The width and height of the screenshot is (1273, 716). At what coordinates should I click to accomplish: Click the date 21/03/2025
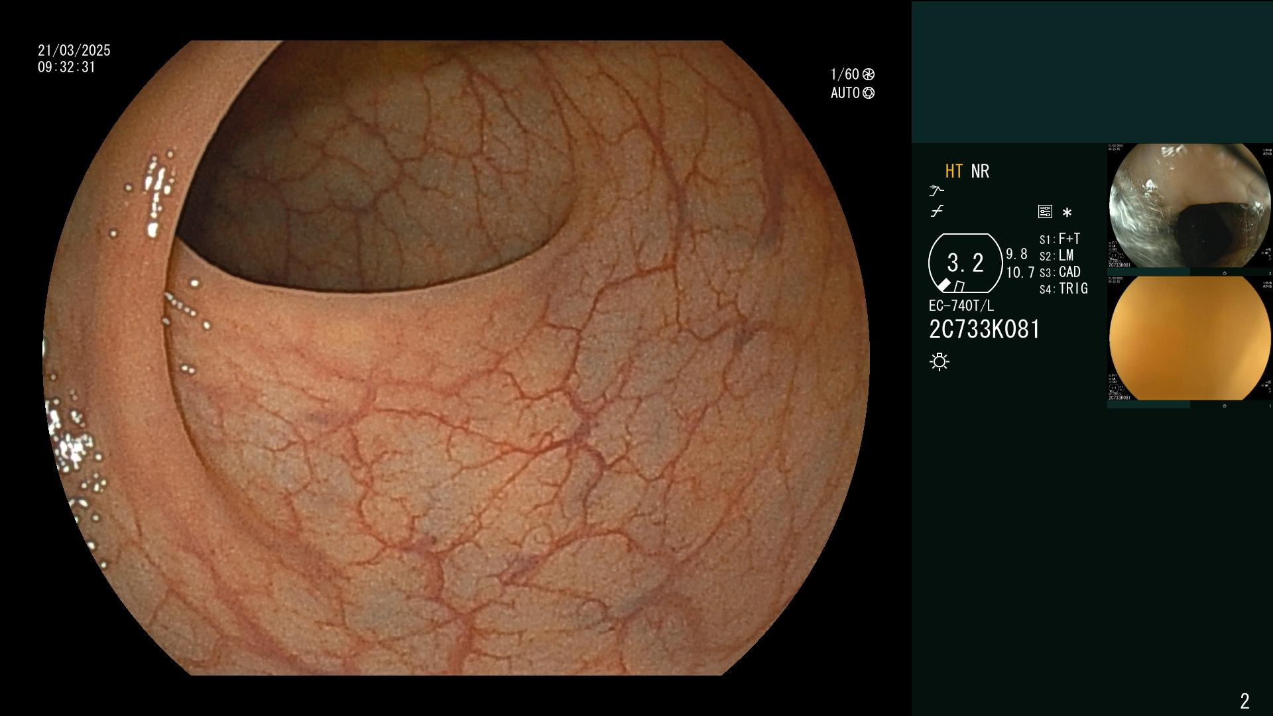(74, 50)
